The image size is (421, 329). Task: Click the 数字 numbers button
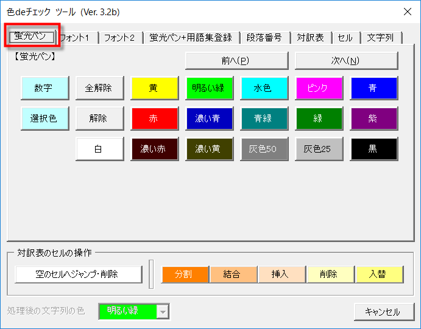pyautogui.click(x=44, y=88)
